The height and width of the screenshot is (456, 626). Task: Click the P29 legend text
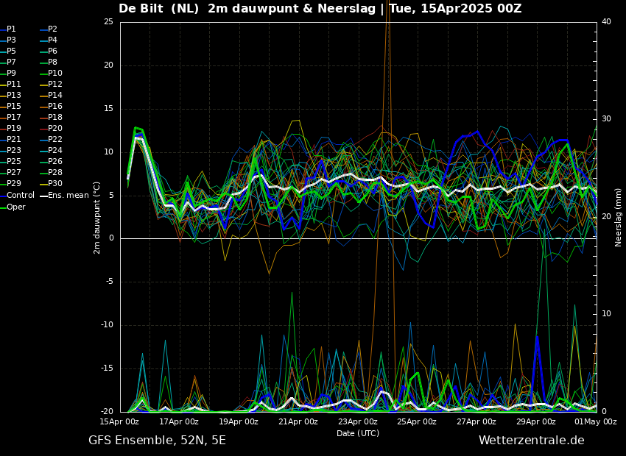point(13,183)
